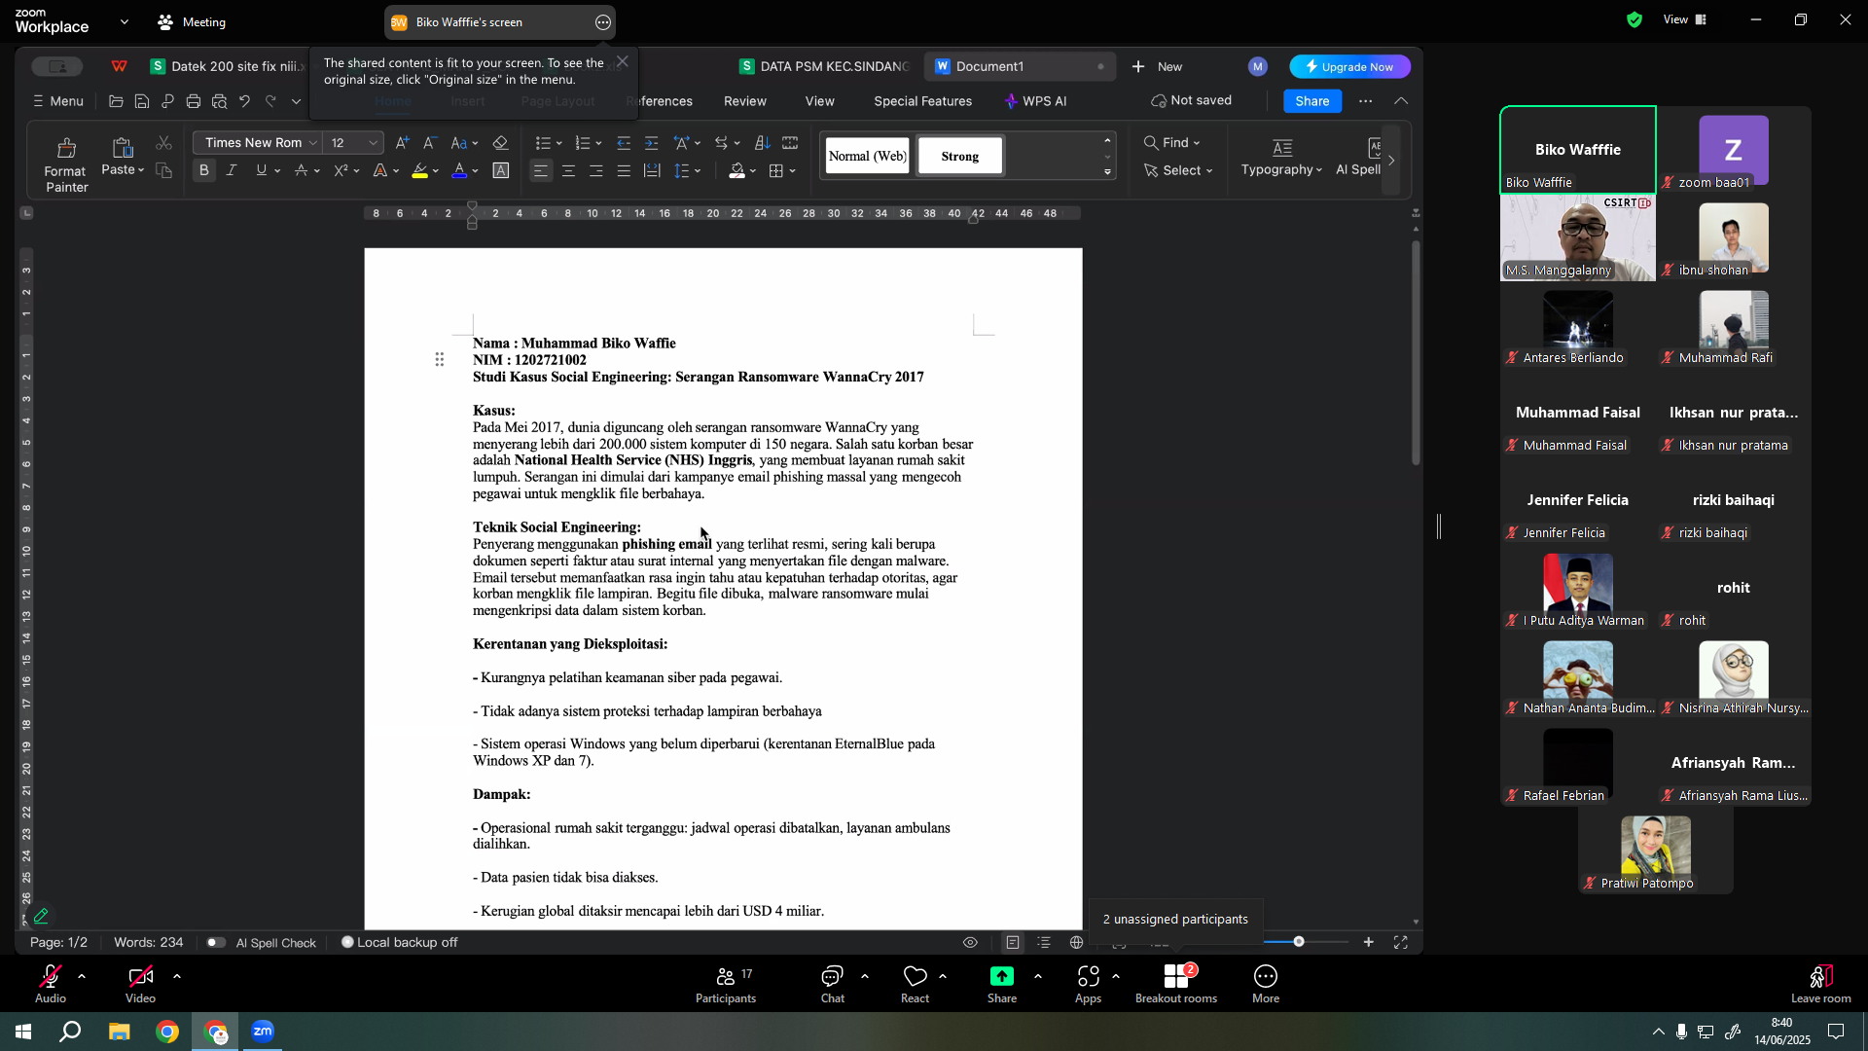Apply the Strong style
1868x1051 pixels.
point(960,156)
